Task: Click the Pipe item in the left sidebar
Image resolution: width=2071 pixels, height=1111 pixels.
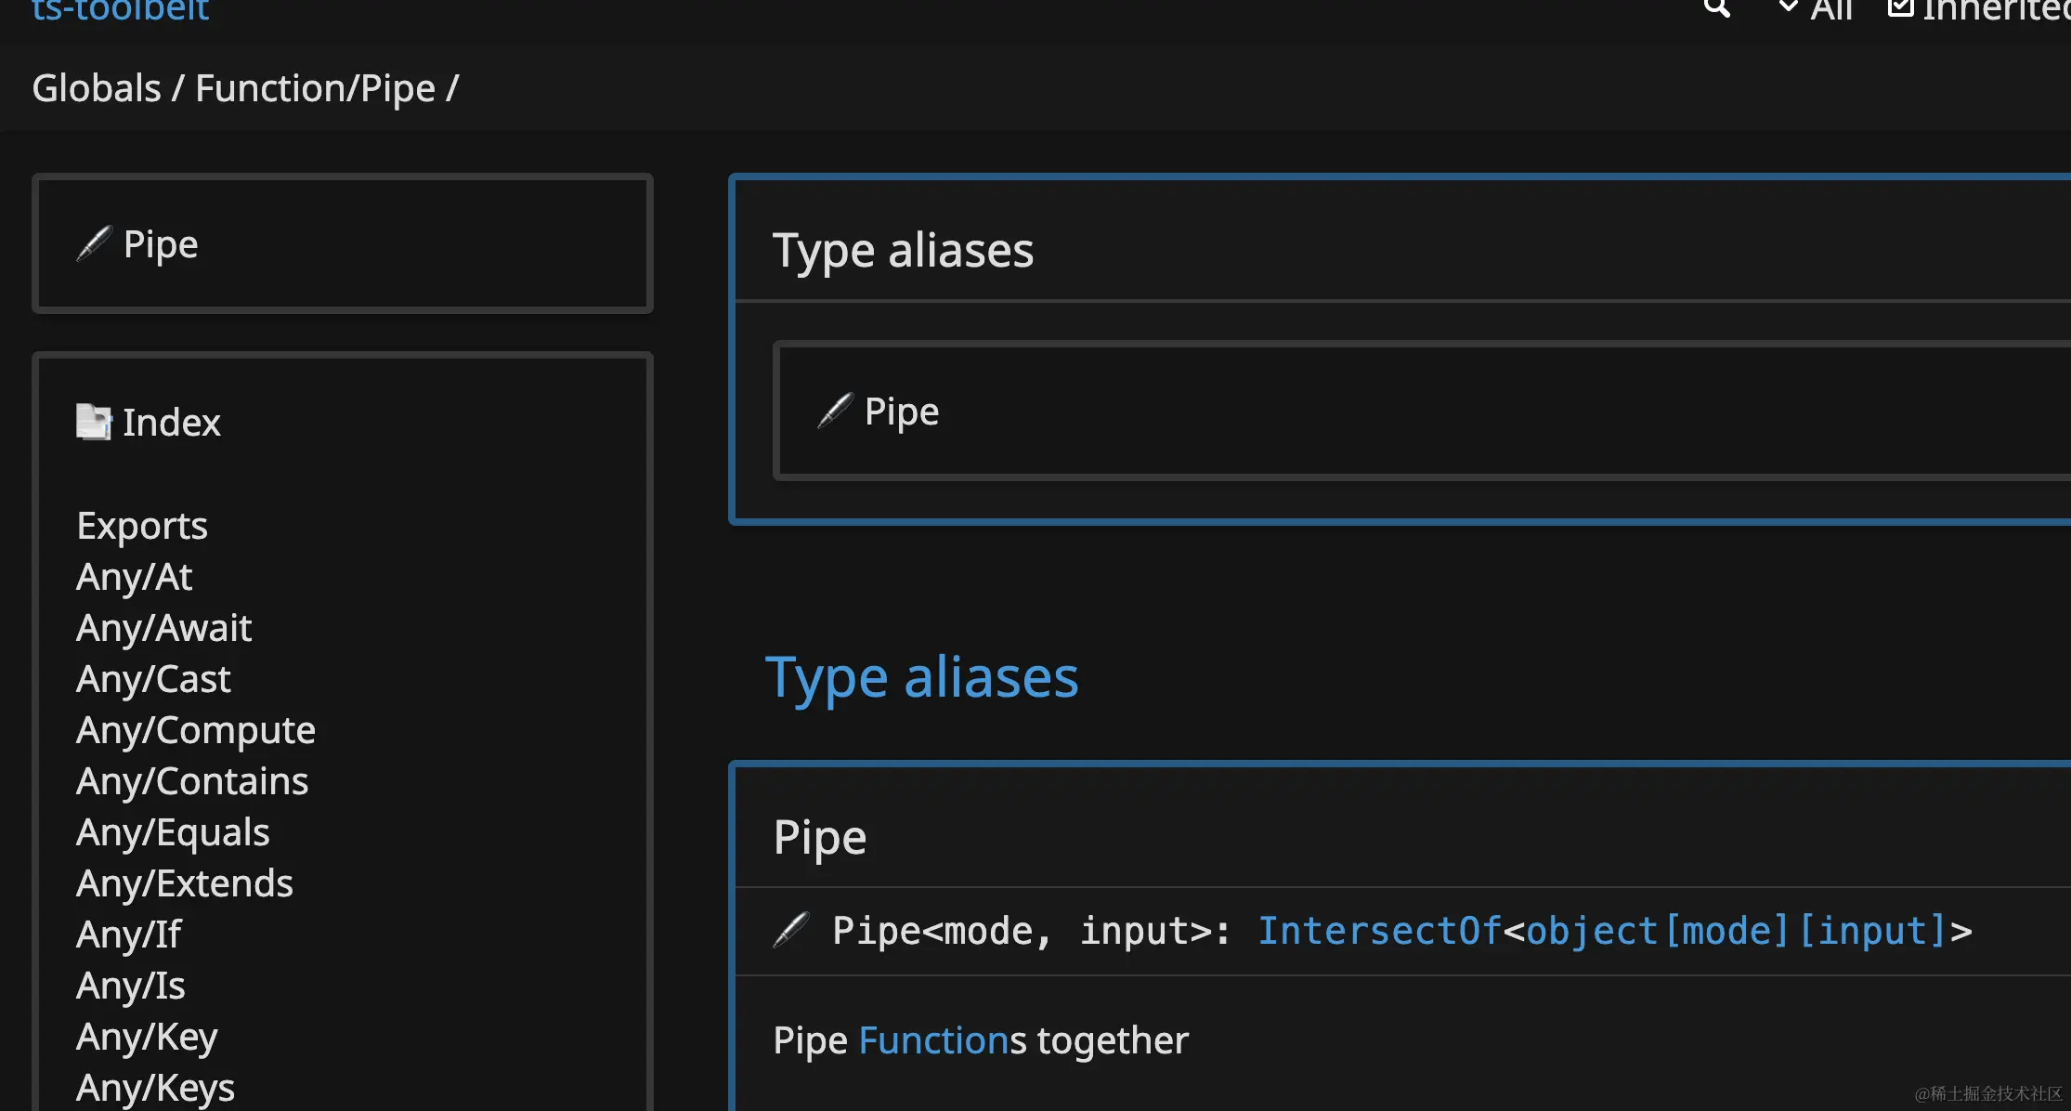Action: [160, 244]
